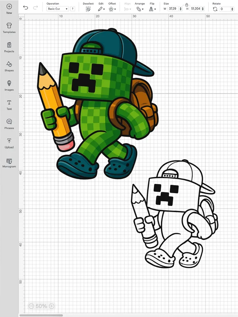238x317 pixels.
Task: Open the Flip menu
Action: tap(152, 9)
